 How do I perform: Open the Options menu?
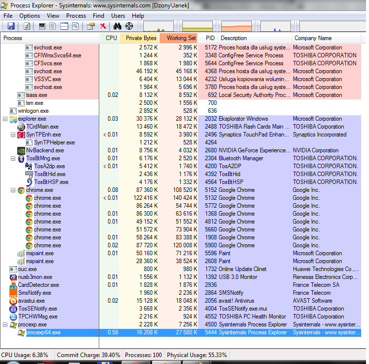click(x=30, y=16)
